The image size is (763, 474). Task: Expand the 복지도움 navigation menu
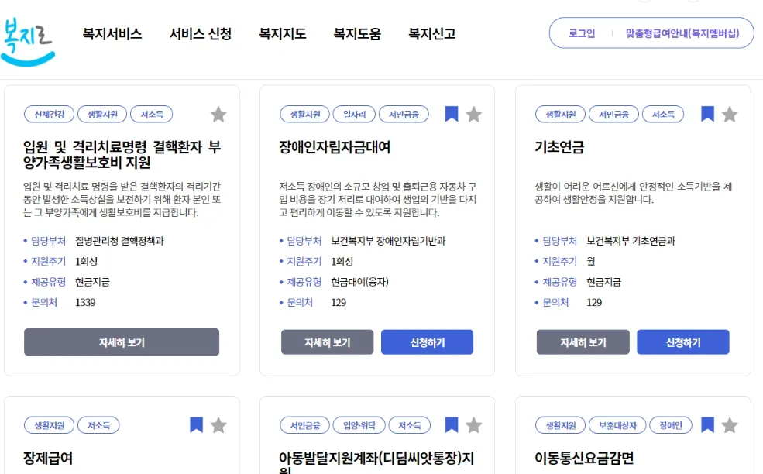[357, 34]
